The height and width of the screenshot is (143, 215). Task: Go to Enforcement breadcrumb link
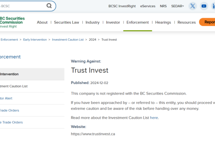pos(9,40)
